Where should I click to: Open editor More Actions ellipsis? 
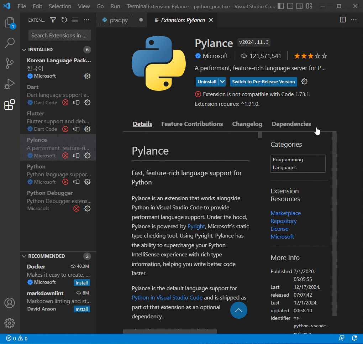[x=354, y=20]
